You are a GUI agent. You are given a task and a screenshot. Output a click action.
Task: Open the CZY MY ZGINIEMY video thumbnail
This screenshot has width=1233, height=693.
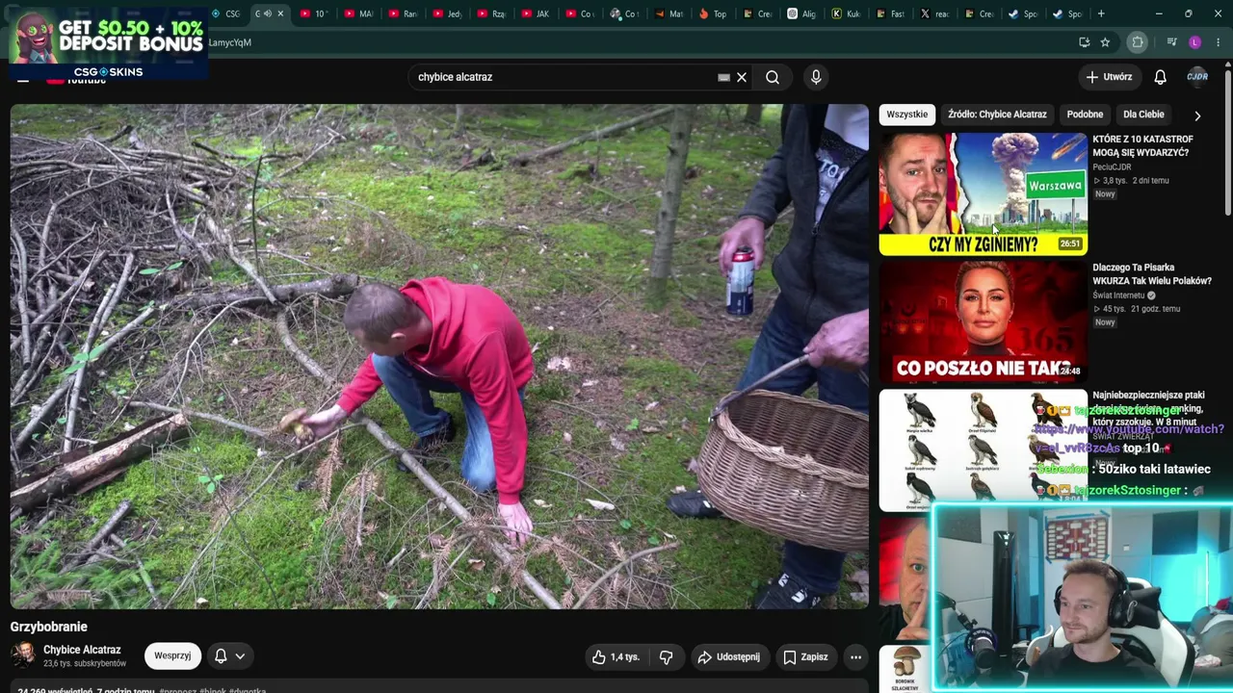click(x=983, y=193)
